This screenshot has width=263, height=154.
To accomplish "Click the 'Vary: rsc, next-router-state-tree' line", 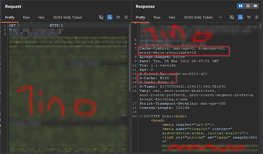I will [x=178, y=91].
